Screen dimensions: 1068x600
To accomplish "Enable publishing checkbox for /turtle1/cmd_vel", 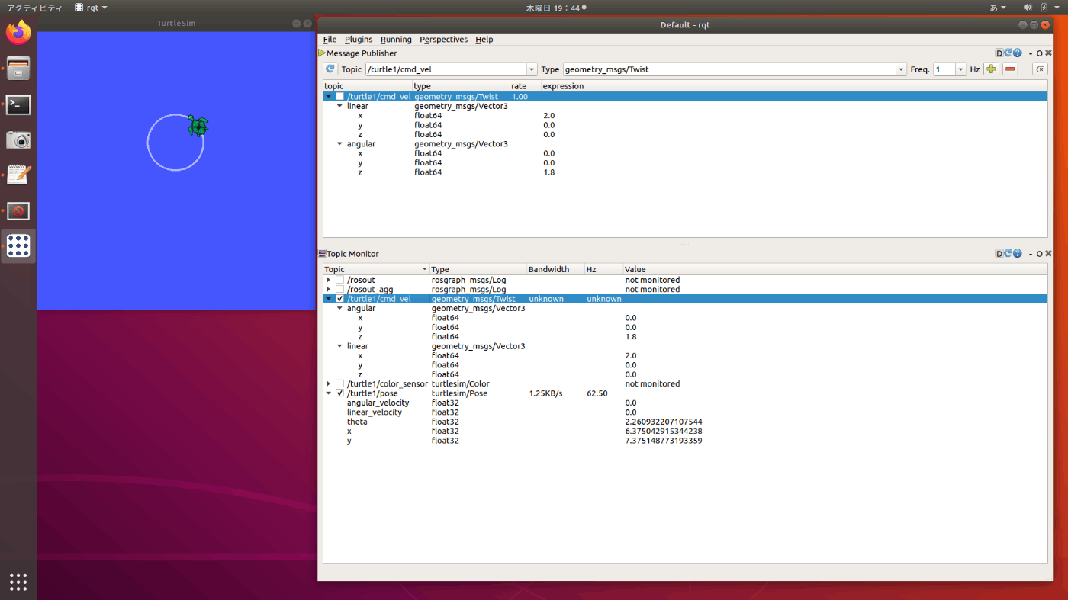I will [x=340, y=97].
